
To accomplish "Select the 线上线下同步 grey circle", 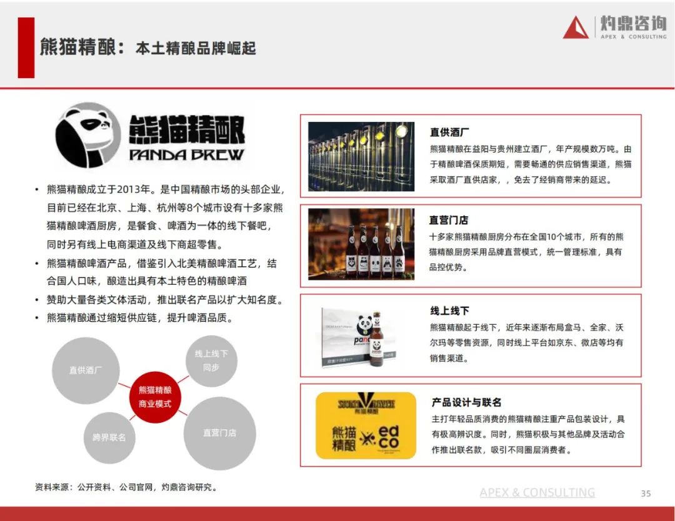I will point(211,360).
